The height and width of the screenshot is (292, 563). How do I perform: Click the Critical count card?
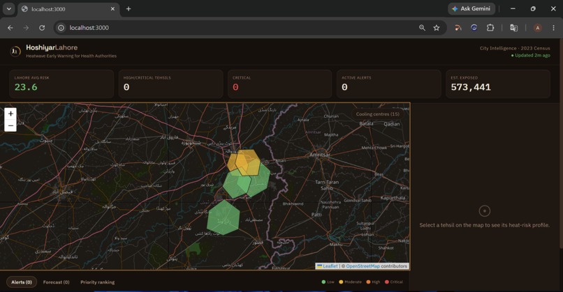(279, 84)
